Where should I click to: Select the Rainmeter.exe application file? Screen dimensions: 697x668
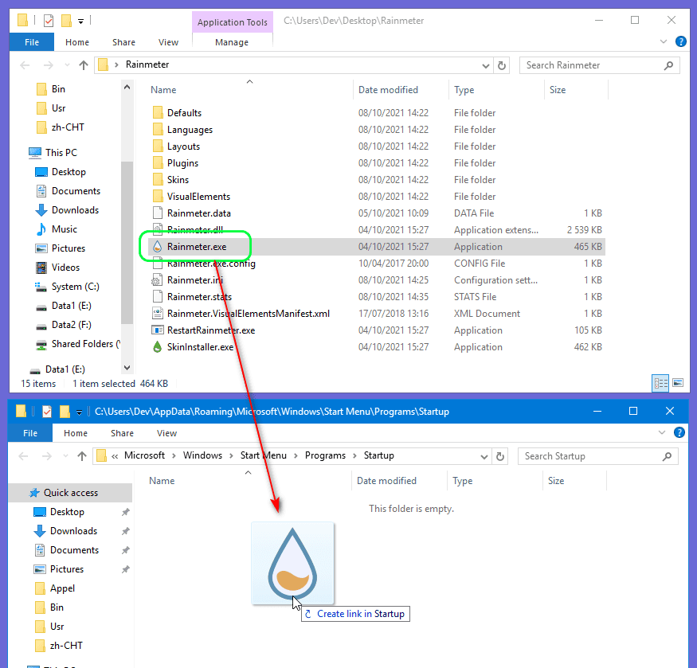coord(197,247)
